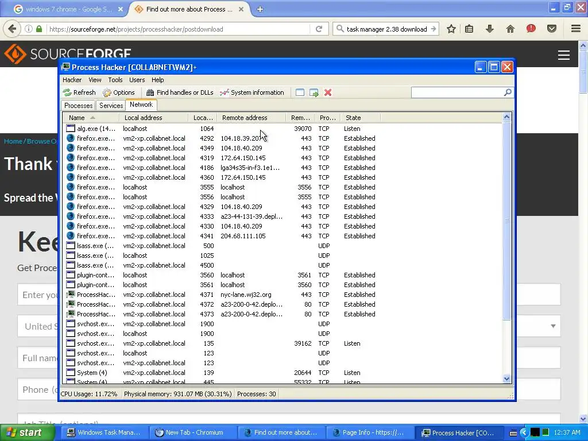Click Refresh in the Process Hacker toolbar
The width and height of the screenshot is (588, 441).
(79, 92)
